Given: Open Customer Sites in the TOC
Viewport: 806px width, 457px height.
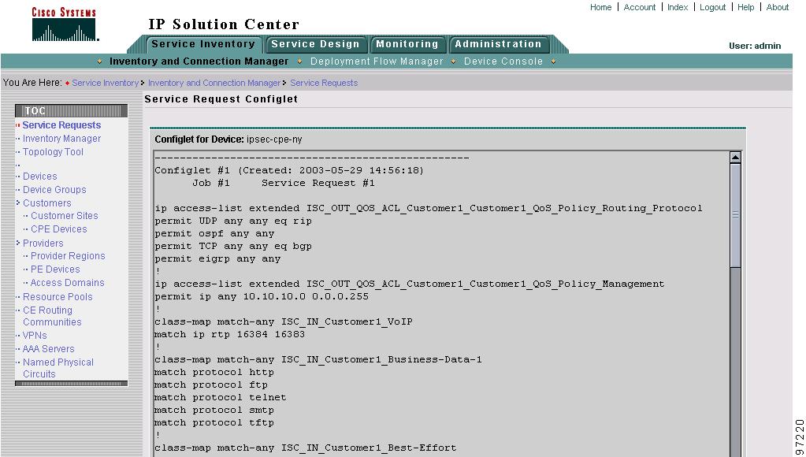Looking at the screenshot, I should click(x=65, y=216).
